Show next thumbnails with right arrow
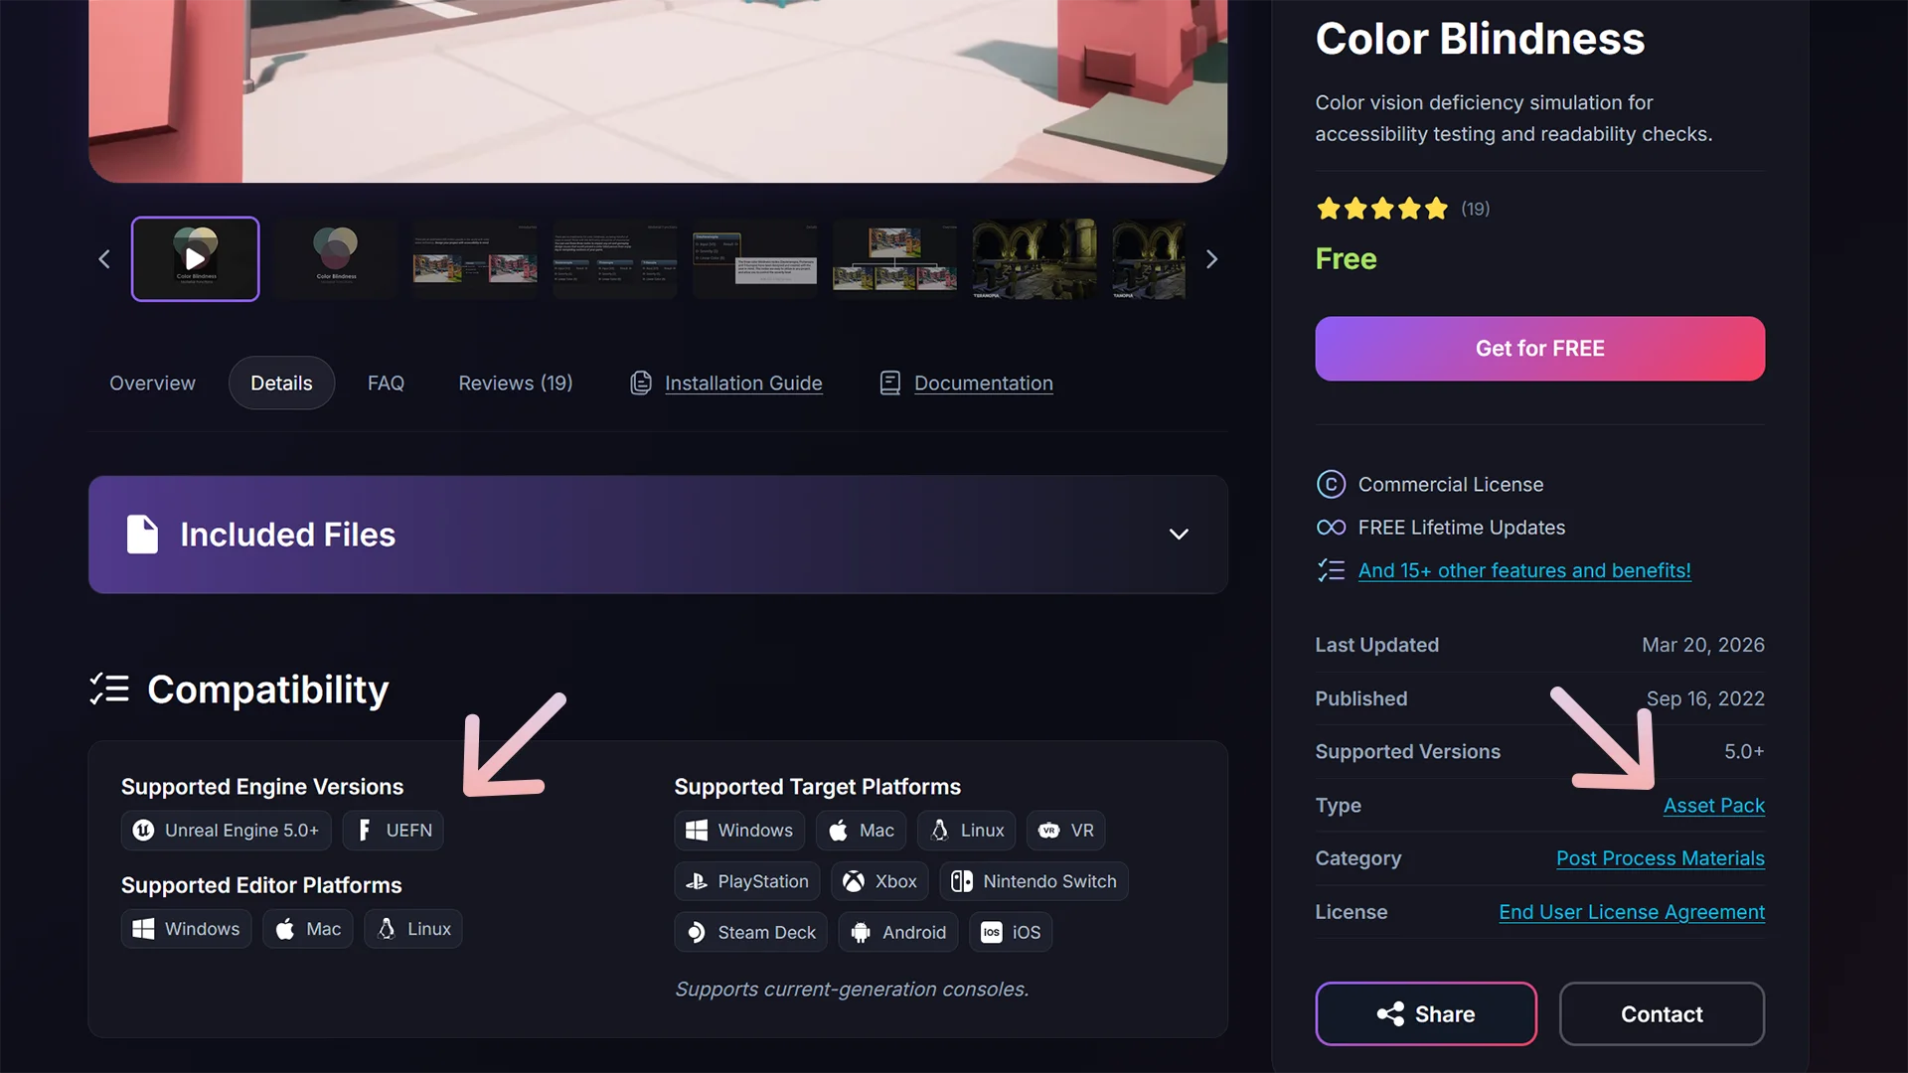This screenshot has height=1073, width=1908. tap(1211, 259)
